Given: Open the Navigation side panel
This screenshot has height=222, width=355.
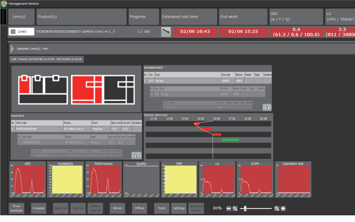Looking at the screenshot, I should coord(3,17).
